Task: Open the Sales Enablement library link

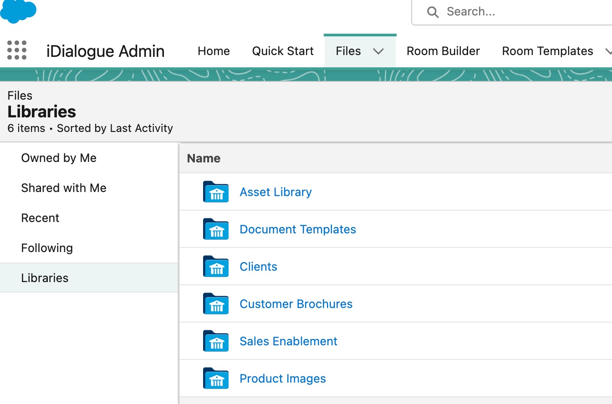Action: 288,341
